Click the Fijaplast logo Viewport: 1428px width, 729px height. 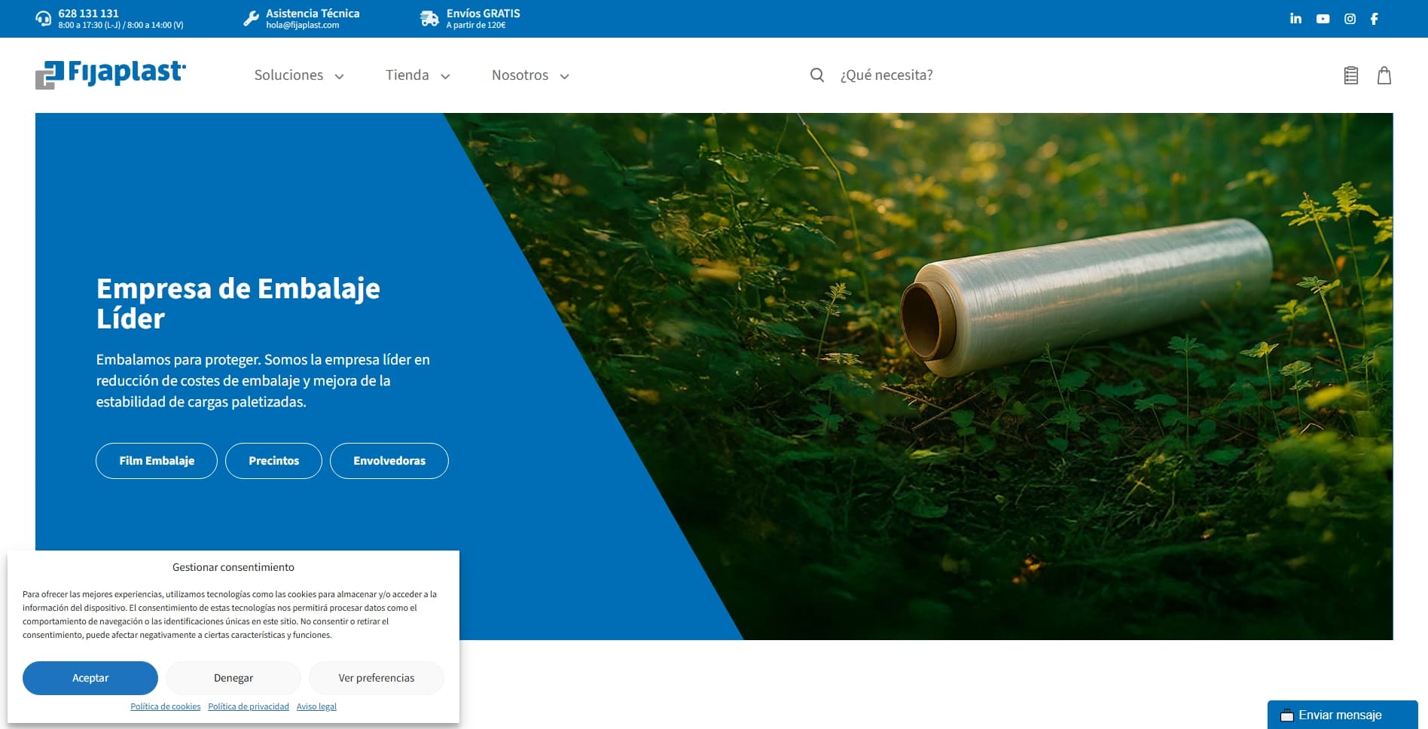pos(111,74)
